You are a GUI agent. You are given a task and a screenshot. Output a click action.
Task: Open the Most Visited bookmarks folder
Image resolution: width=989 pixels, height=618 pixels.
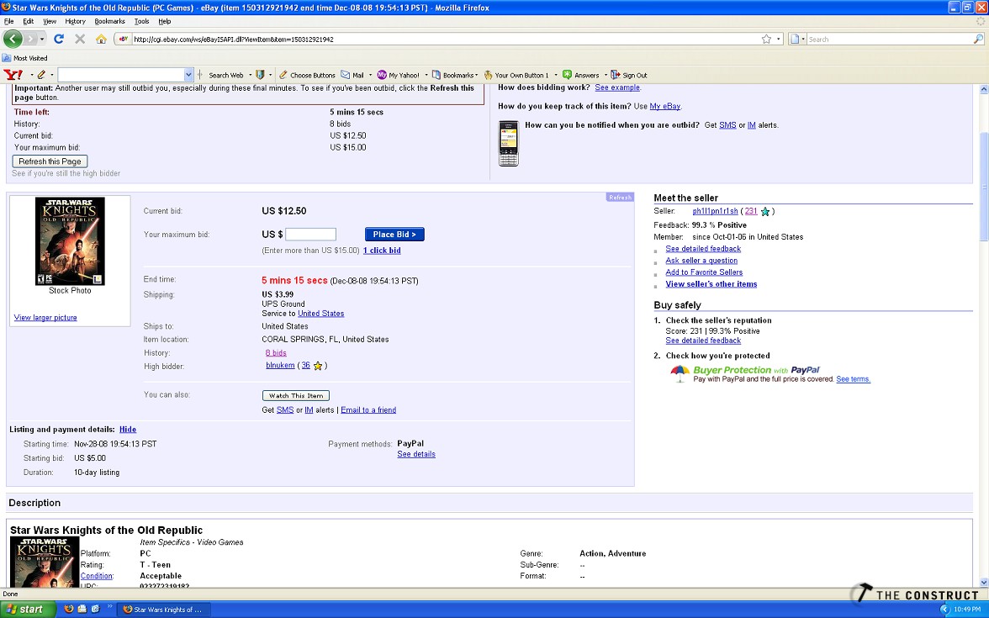25,58
